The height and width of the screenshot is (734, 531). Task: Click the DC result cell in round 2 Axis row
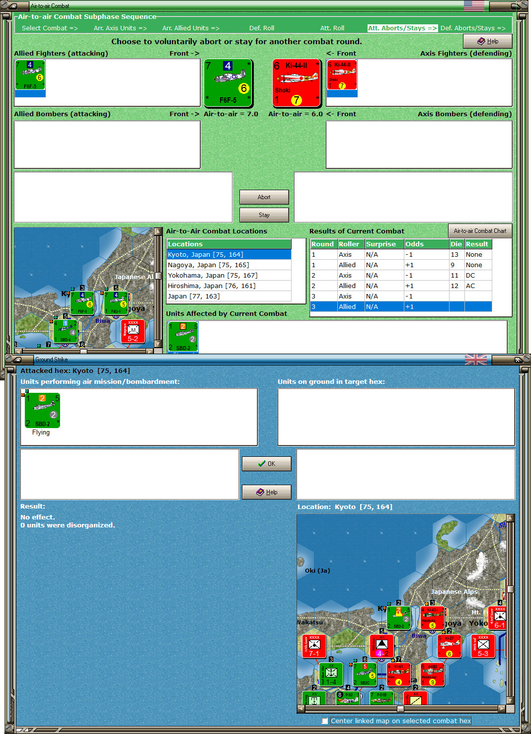tap(478, 276)
